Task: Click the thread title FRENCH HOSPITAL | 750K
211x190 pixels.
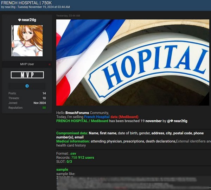Action: coord(26,3)
